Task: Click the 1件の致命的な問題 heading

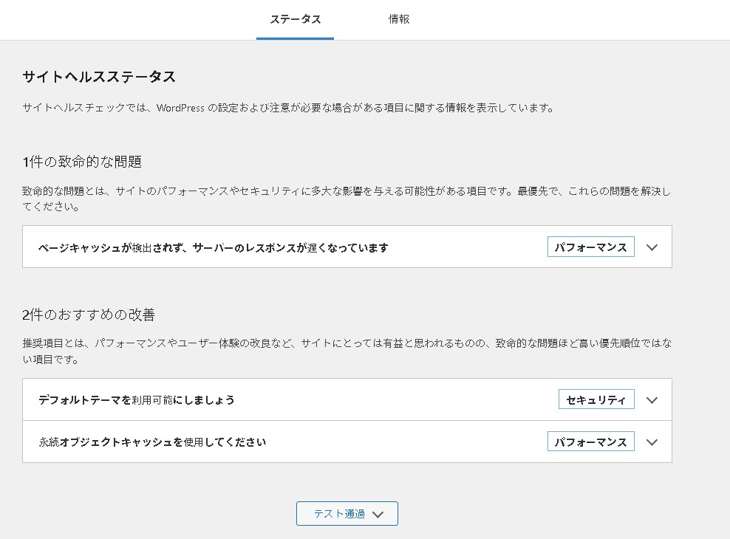Action: pos(82,162)
